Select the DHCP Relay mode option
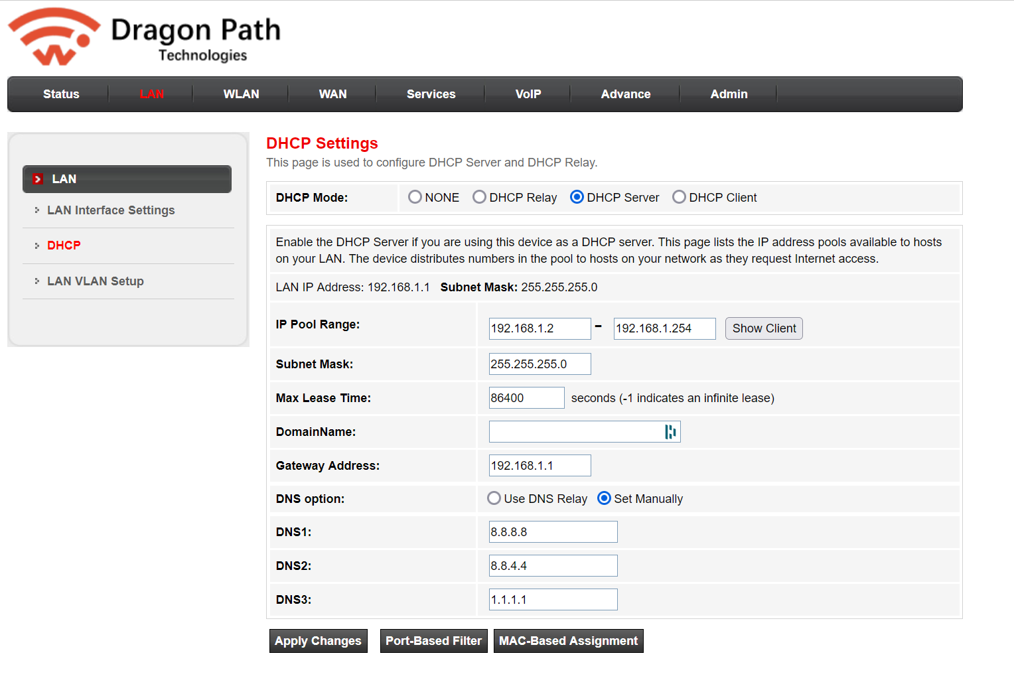Image resolution: width=1014 pixels, height=698 pixels. point(479,197)
